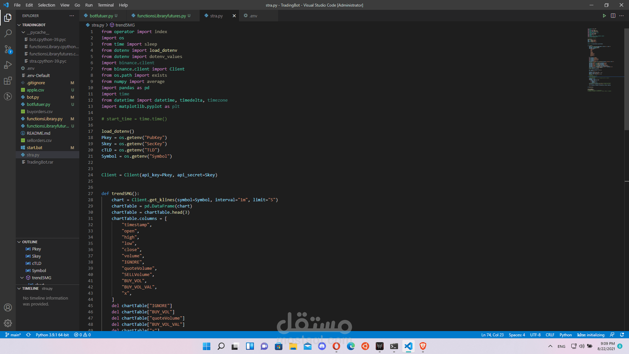Open the GitLens view icon

click(8, 96)
